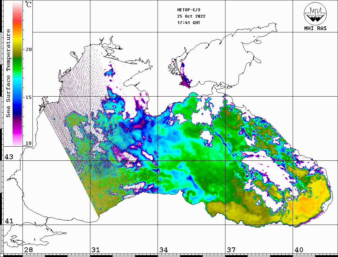Viewport: 338px width, 257px height.
Task: Click the 15 degree scale label
Action: pos(28,97)
